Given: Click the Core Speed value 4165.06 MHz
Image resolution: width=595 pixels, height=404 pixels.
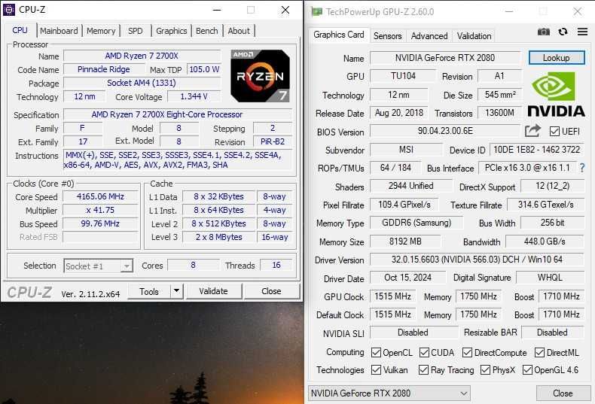Looking at the screenshot, I should (x=101, y=196).
